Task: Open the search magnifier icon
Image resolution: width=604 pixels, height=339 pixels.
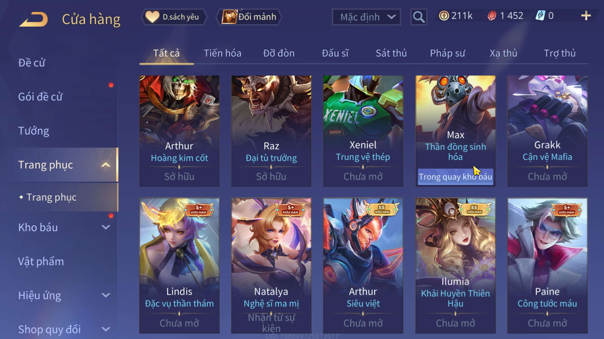Action: tap(419, 17)
